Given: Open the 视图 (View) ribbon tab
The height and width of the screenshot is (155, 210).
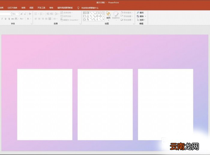Looking at the screenshot, I should pos(31,8).
